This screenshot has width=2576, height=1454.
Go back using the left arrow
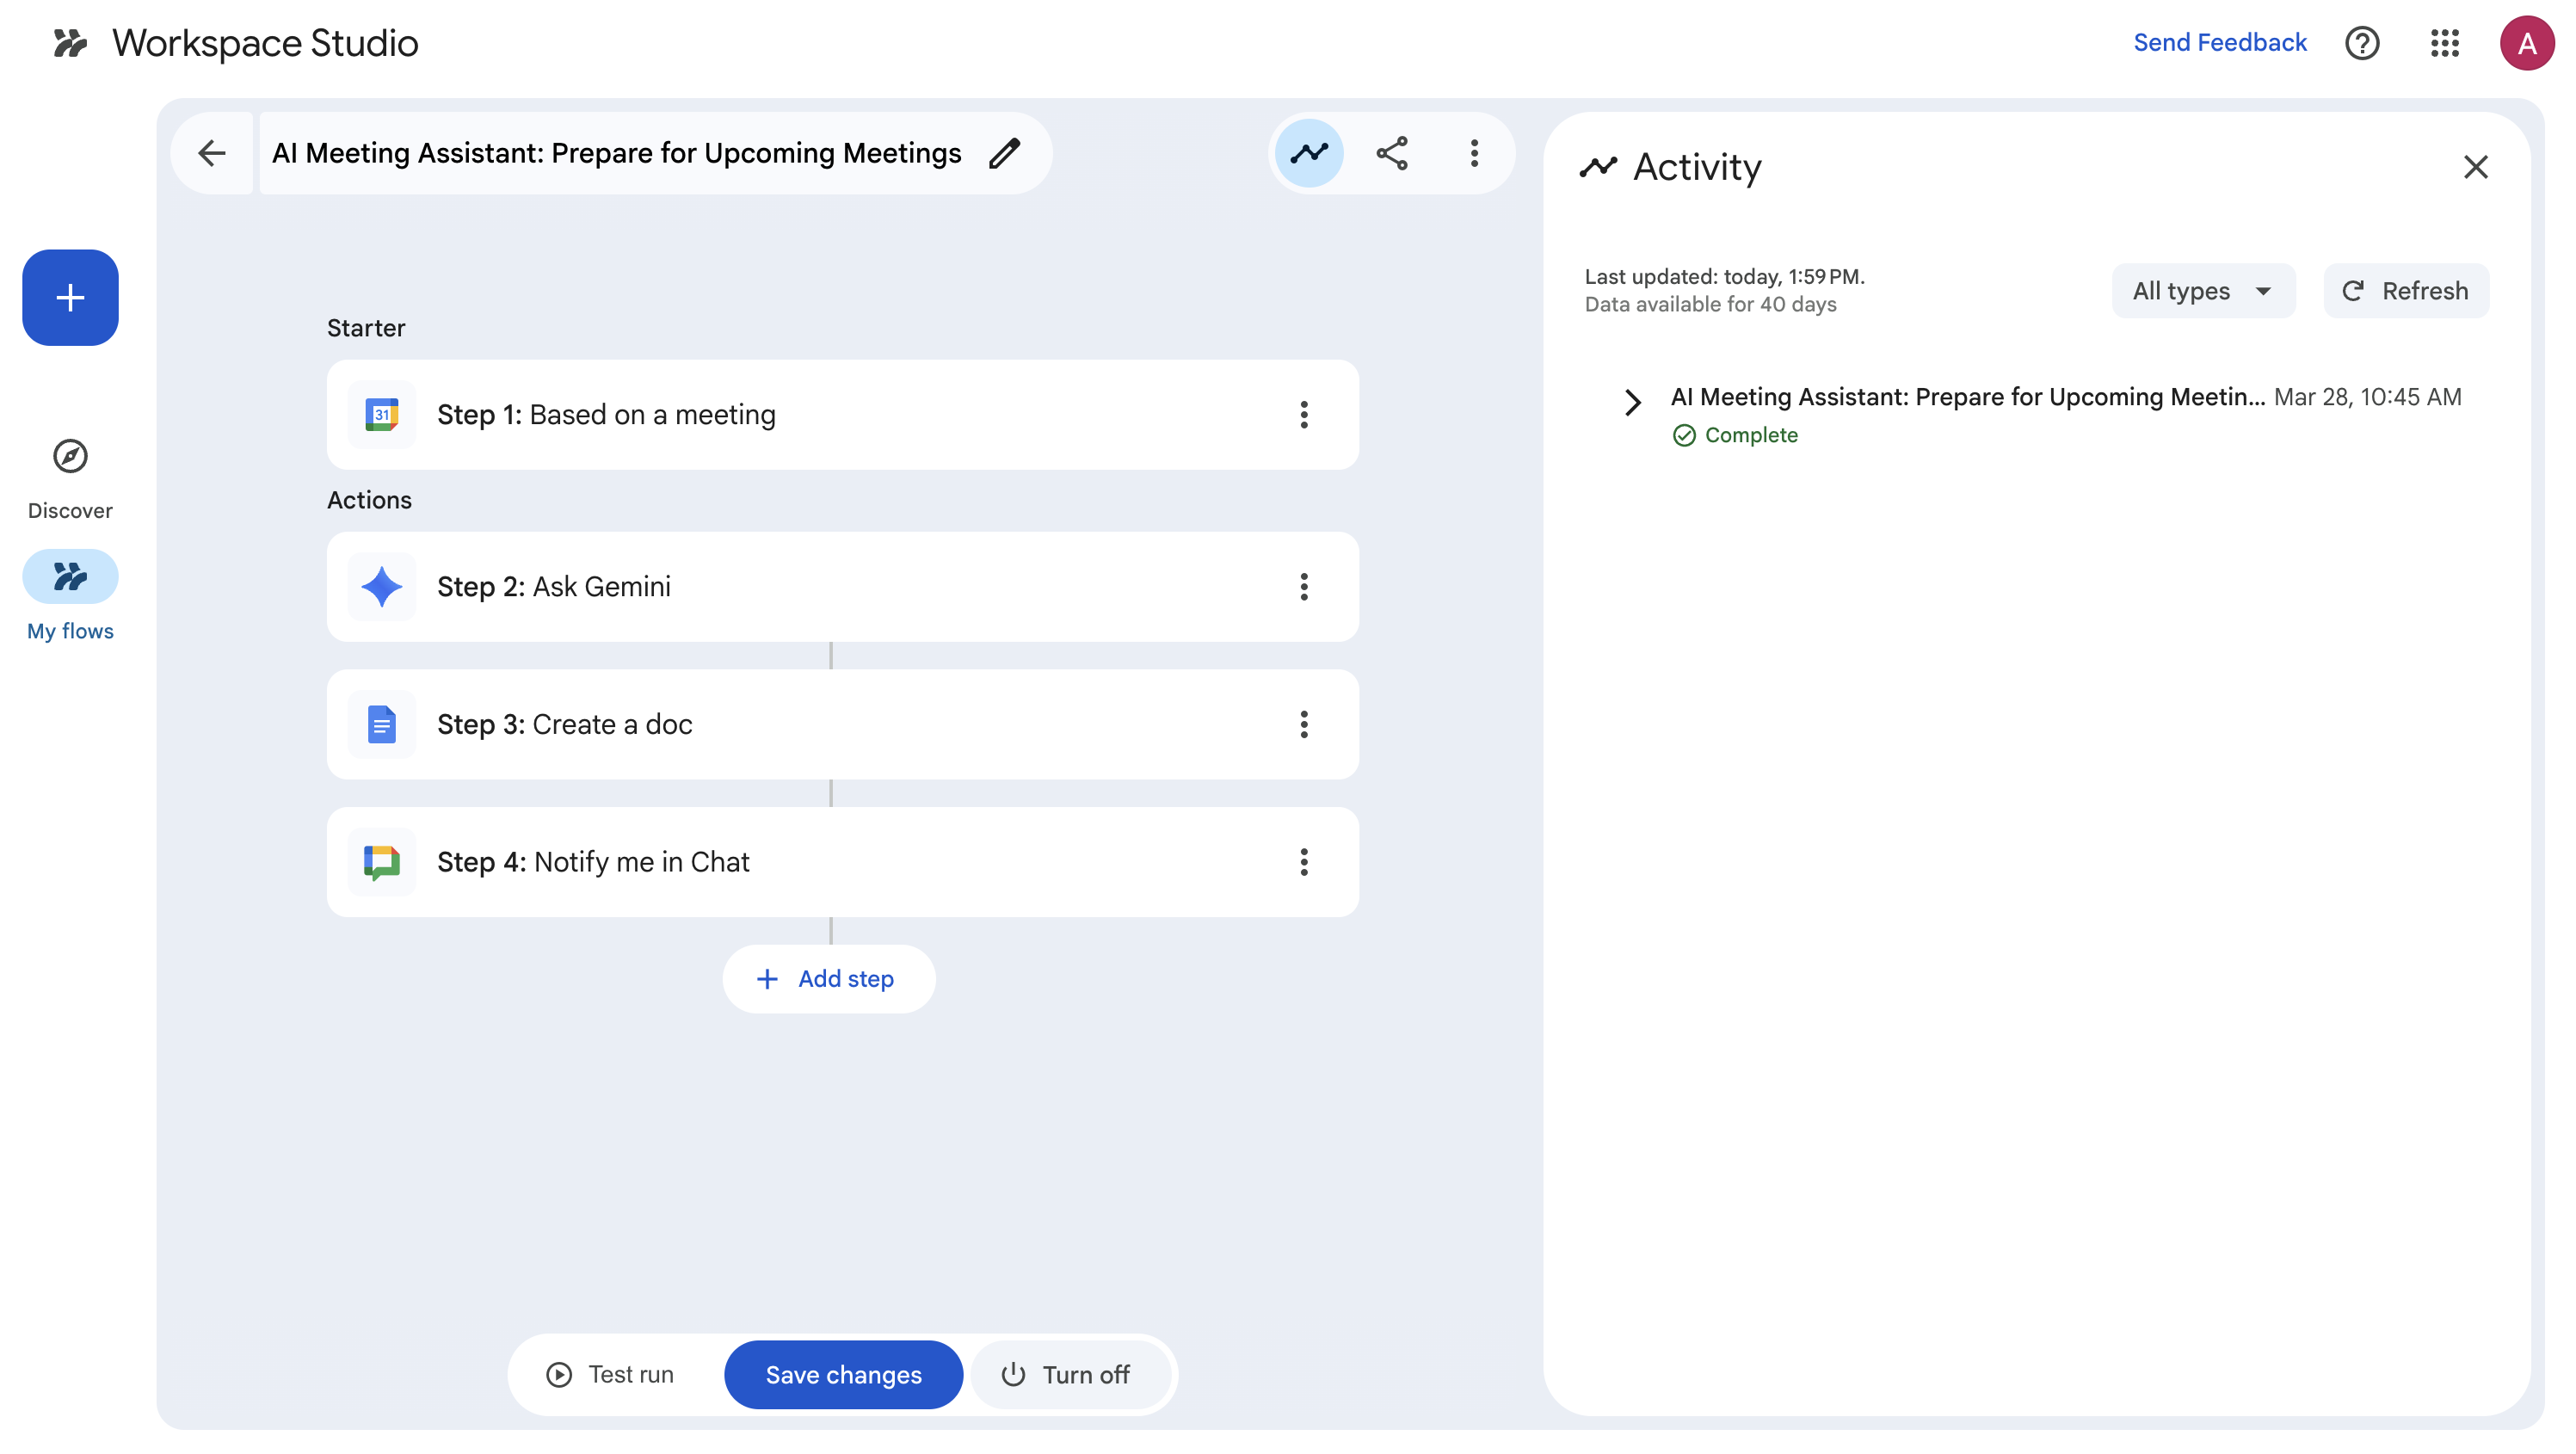click(212, 153)
